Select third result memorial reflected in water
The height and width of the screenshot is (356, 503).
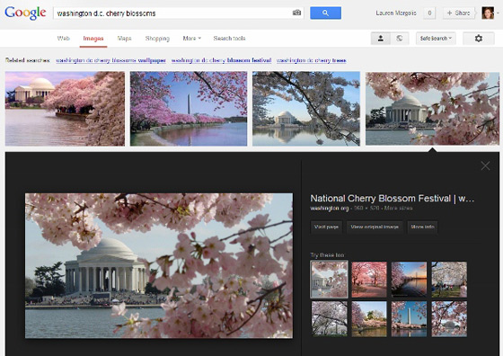[306, 109]
